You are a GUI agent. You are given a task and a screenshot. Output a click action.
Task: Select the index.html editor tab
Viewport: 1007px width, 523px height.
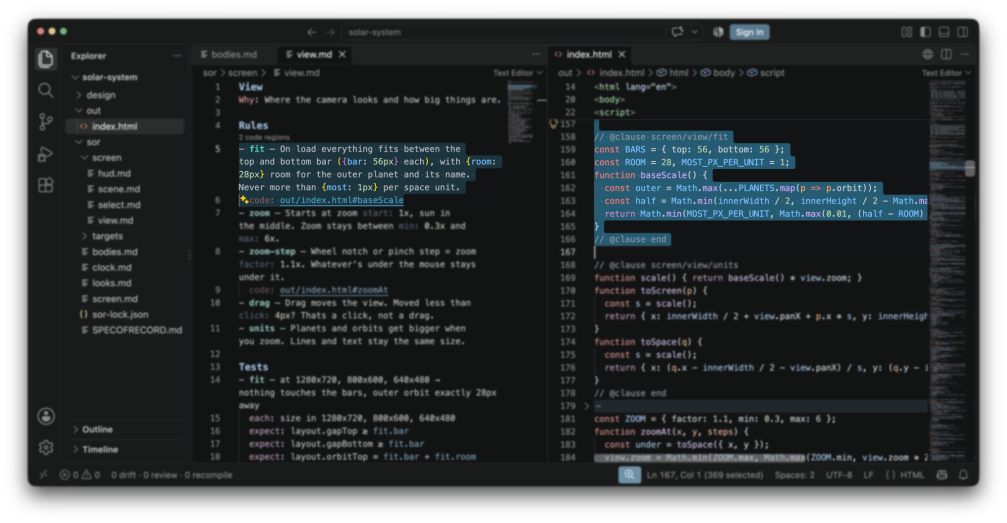click(589, 54)
